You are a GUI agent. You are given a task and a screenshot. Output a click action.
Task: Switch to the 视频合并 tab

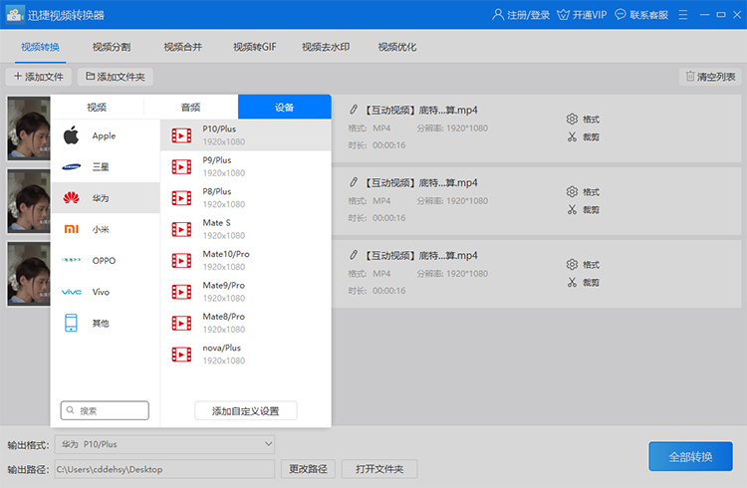click(183, 47)
